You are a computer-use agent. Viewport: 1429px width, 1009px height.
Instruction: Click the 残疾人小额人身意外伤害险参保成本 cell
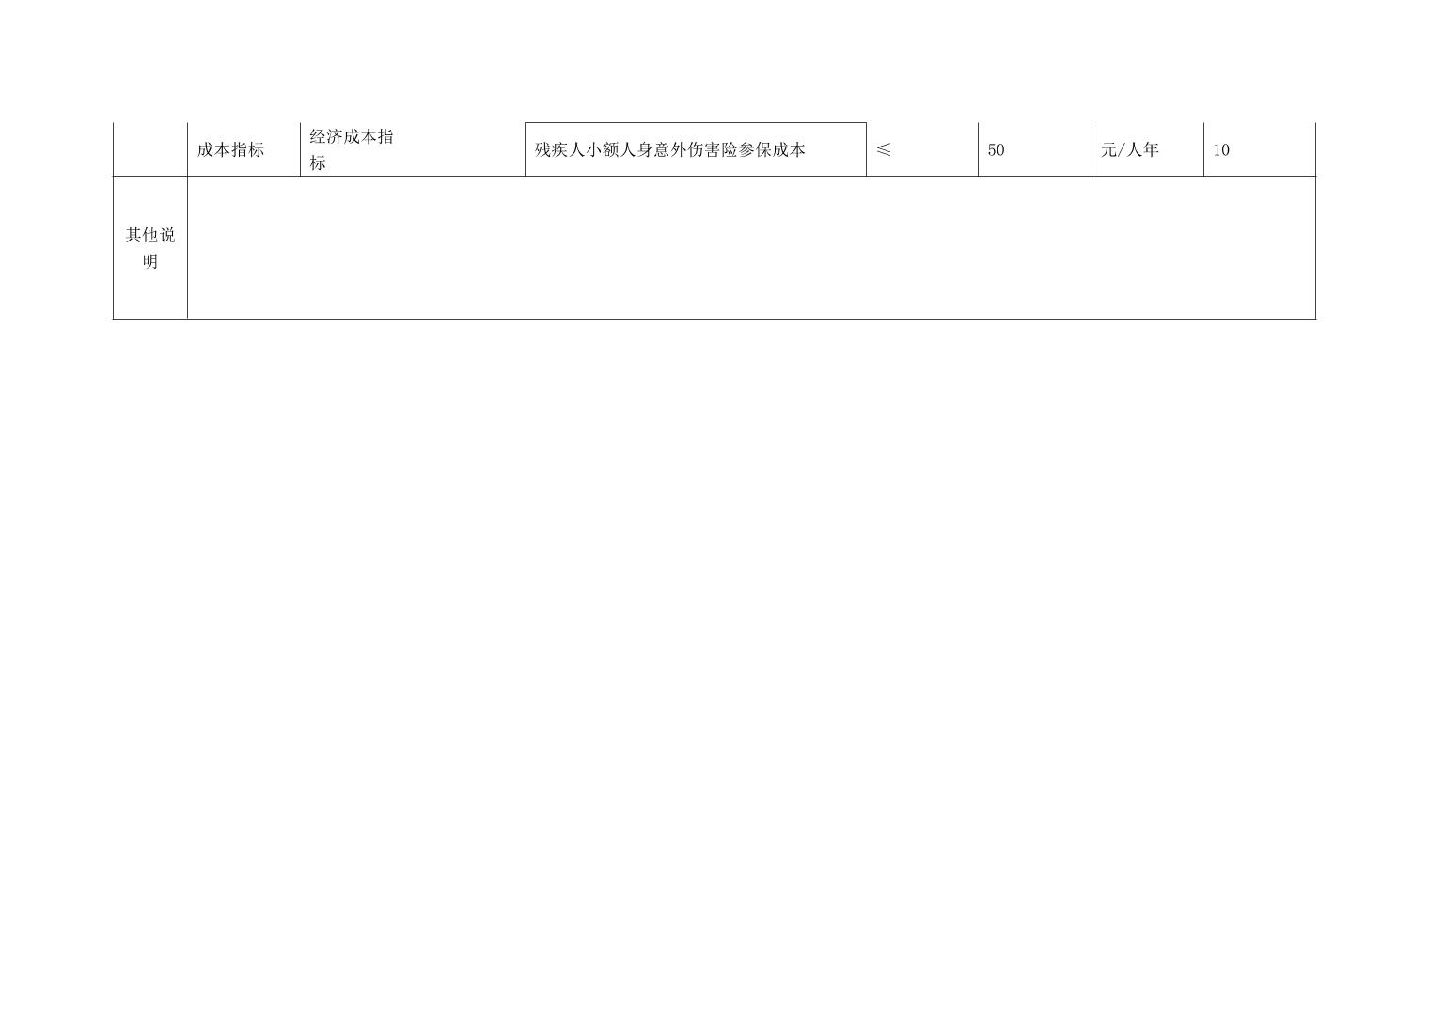click(x=695, y=149)
